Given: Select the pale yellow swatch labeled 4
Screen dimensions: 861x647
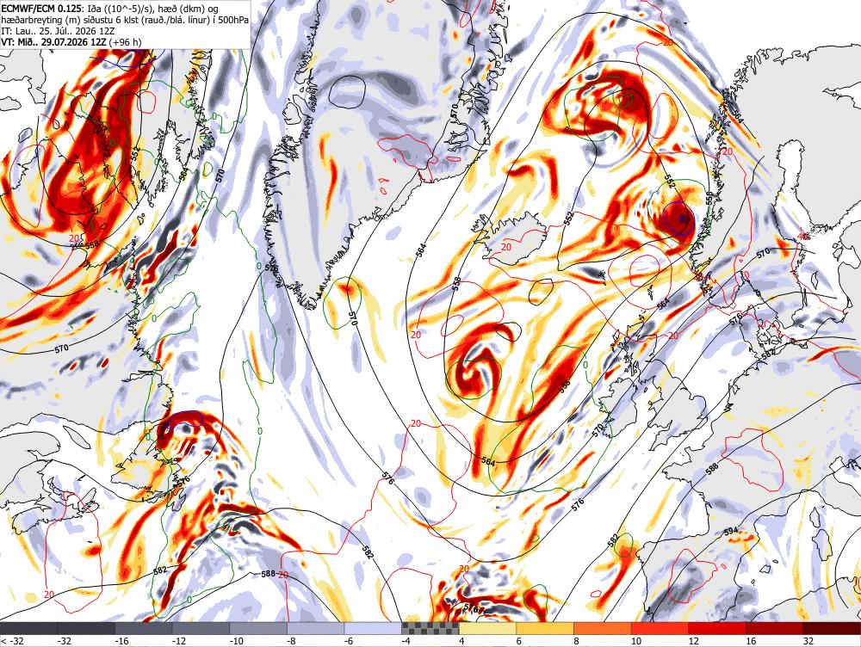Looking at the screenshot, I should point(487,628).
